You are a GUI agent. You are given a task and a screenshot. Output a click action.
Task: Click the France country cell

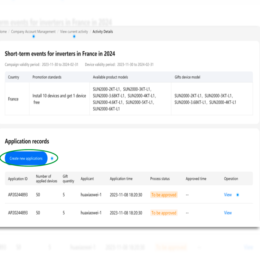[x=13, y=99]
